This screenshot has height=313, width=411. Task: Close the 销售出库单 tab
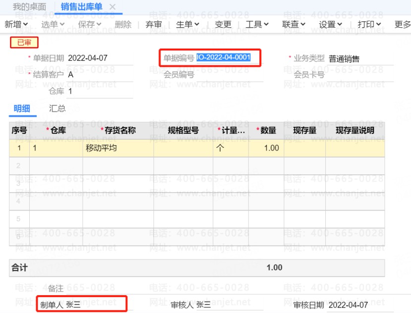coord(112,7)
